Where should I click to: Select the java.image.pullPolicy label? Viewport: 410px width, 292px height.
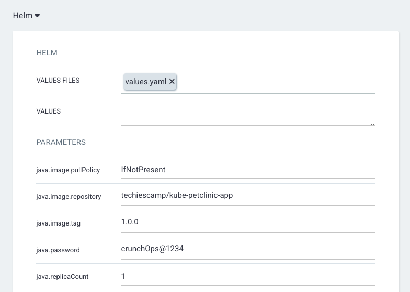68,170
